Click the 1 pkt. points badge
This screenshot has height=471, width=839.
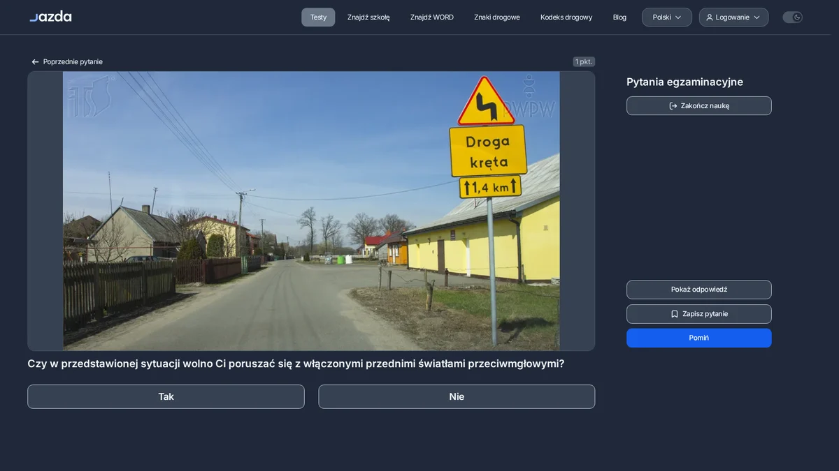click(584, 61)
